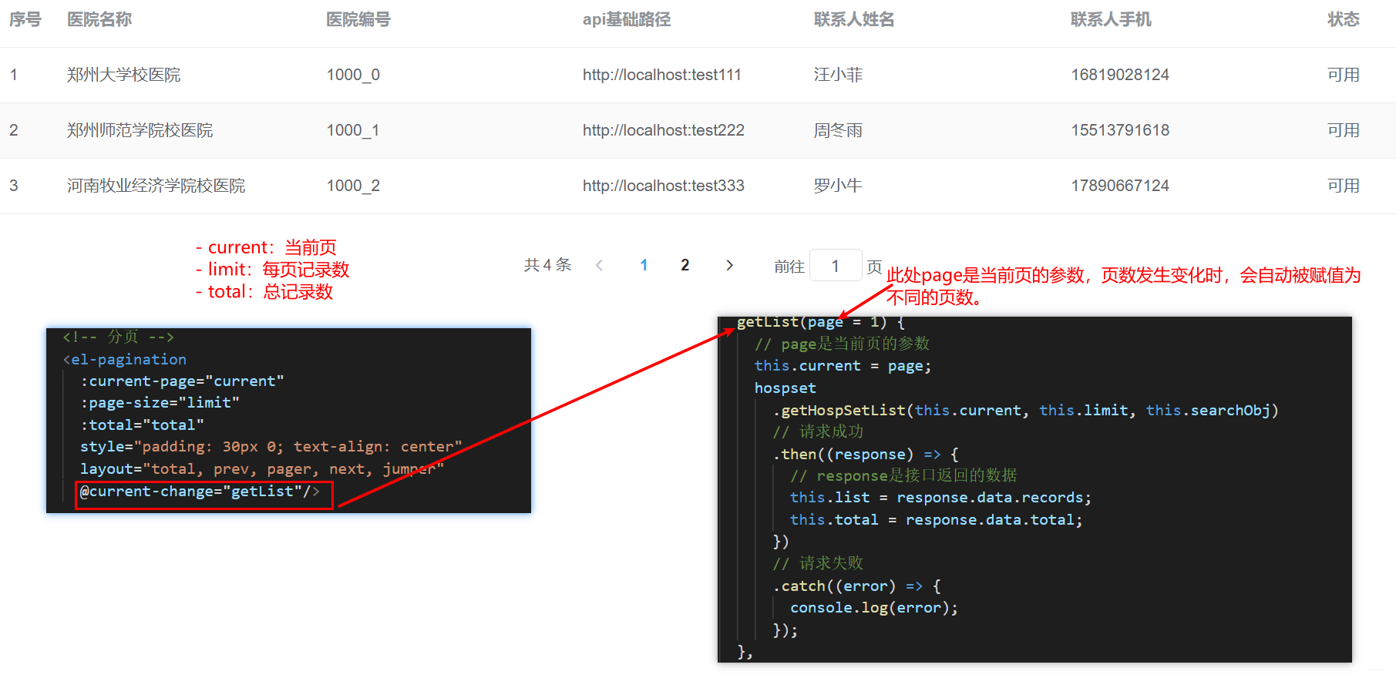Click the this.current = page; line

(843, 366)
